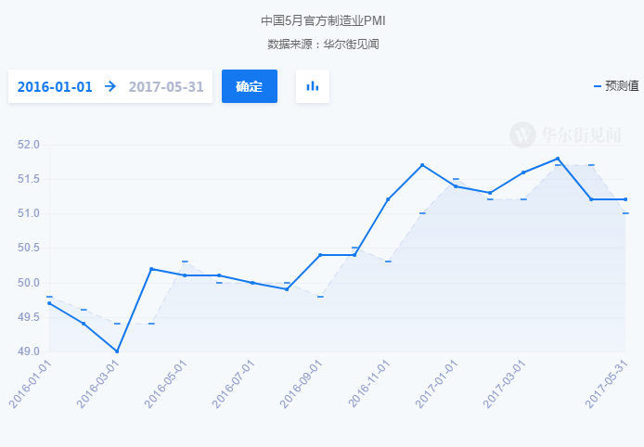Click the bar chart type icon
The width and height of the screenshot is (644, 447).
313,86
